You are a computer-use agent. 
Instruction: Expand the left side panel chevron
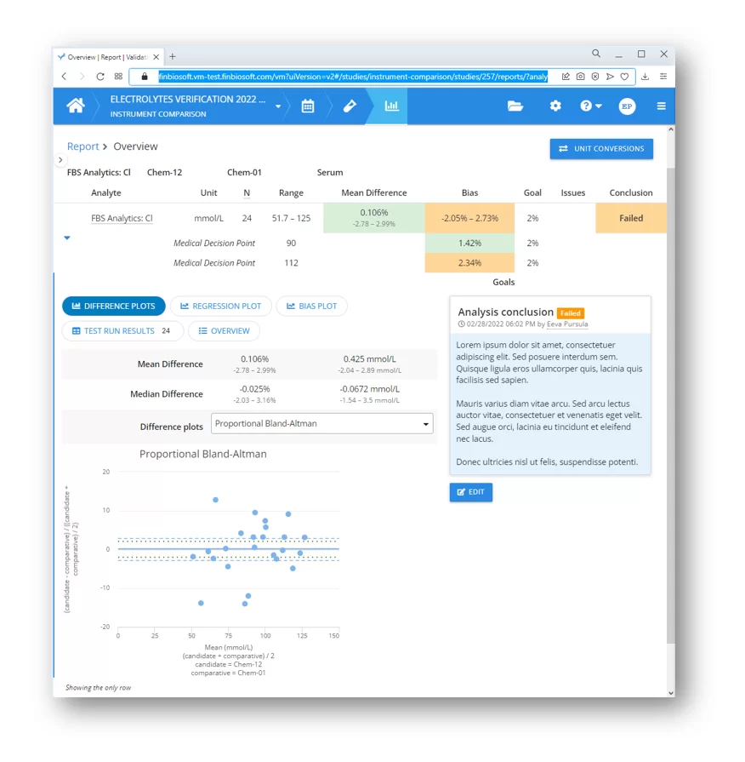pos(60,160)
